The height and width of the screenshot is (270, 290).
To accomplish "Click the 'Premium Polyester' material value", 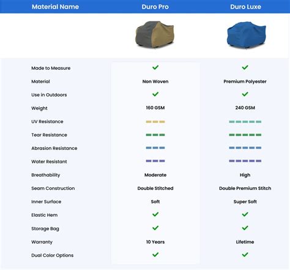I will point(245,81).
